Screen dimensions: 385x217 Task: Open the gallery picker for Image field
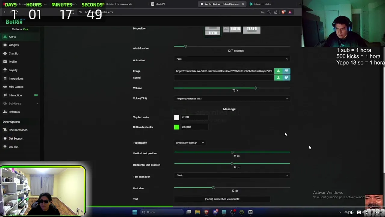(x=286, y=71)
